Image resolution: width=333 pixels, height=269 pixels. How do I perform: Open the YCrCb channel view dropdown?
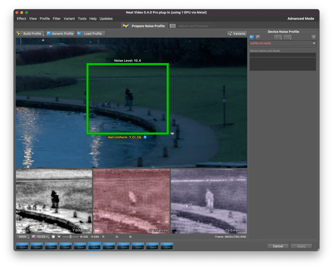pos(40,237)
